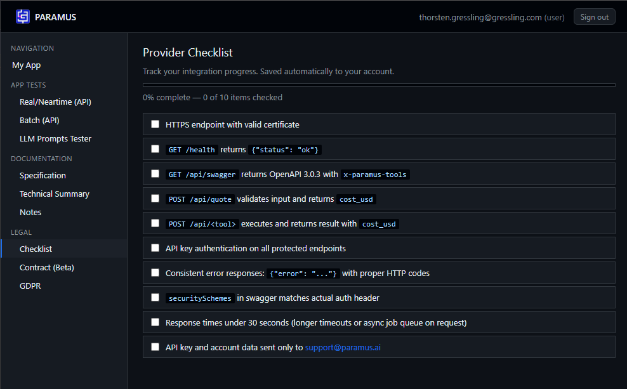The width and height of the screenshot is (627, 389).
Task: Check the GET /health item
Action: [155, 149]
